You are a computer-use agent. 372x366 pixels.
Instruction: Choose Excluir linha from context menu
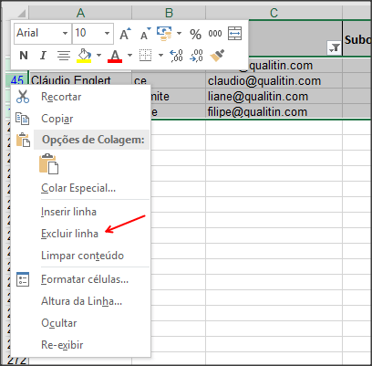(70, 234)
